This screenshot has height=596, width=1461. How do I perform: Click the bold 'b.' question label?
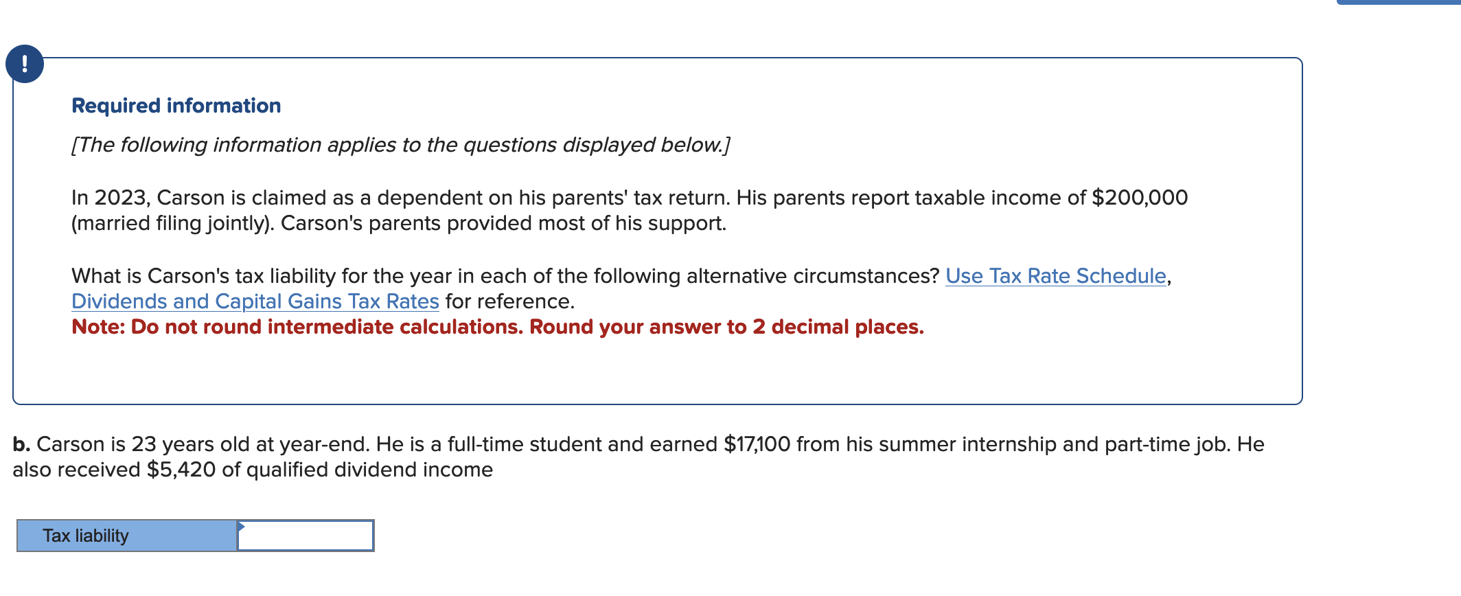coord(21,444)
